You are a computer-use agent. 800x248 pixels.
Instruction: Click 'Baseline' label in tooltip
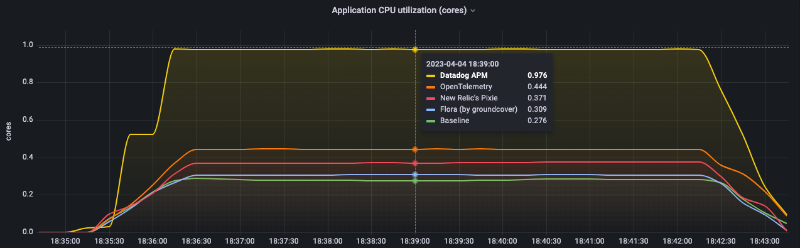pyautogui.click(x=455, y=121)
